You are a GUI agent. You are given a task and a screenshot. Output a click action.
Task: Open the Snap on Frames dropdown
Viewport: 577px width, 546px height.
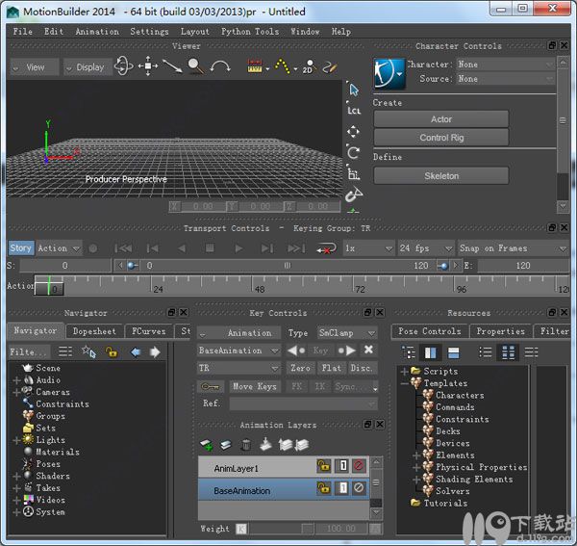513,248
